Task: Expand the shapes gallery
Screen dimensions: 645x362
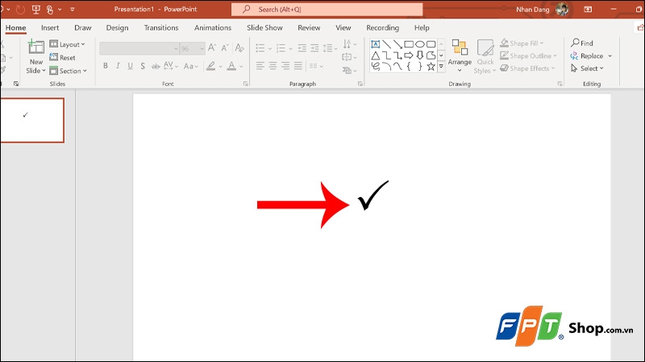Action: tap(441, 66)
